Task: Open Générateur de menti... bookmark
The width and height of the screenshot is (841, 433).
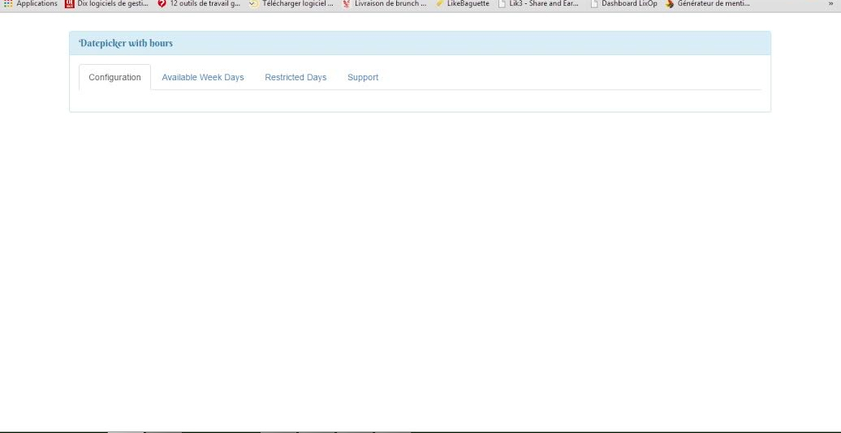Action: (x=707, y=4)
